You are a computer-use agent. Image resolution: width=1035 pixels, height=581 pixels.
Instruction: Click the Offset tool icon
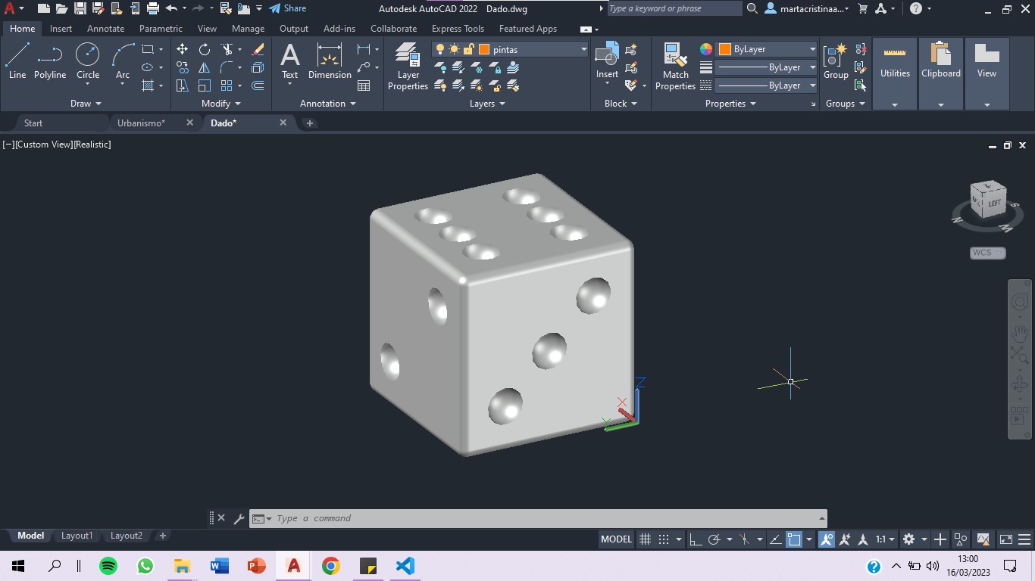click(258, 85)
